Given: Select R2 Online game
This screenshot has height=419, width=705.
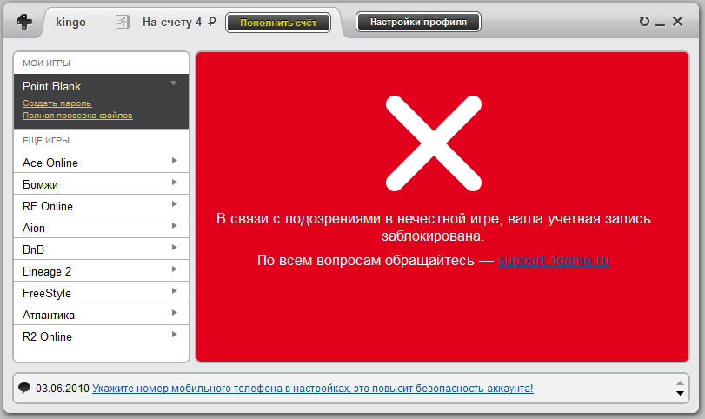Looking at the screenshot, I should [101, 336].
